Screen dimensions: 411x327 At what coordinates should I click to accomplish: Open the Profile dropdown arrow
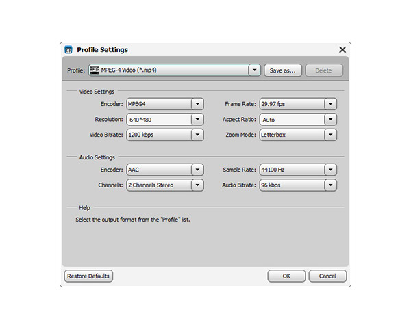click(254, 70)
